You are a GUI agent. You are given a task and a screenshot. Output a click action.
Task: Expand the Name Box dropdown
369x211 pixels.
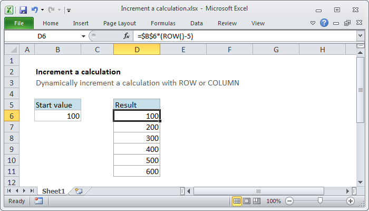[83, 36]
